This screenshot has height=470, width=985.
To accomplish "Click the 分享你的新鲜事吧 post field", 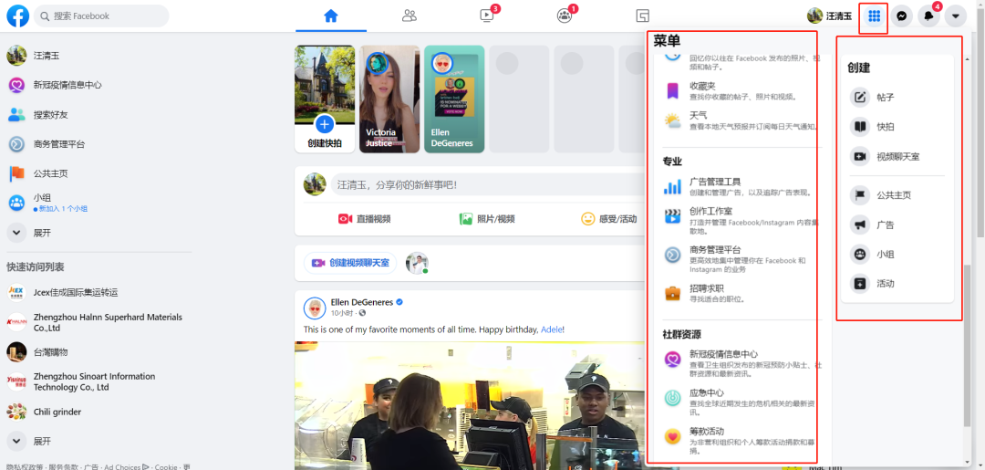I will click(x=487, y=184).
